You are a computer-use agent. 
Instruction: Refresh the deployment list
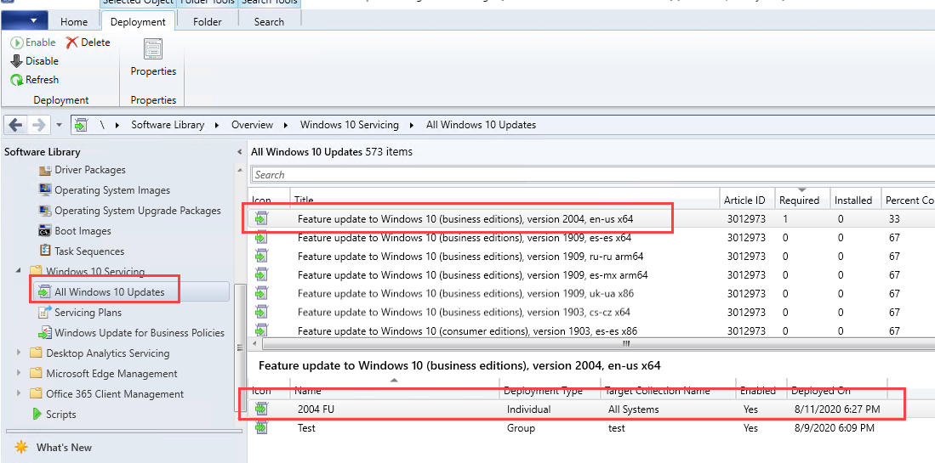pos(35,79)
